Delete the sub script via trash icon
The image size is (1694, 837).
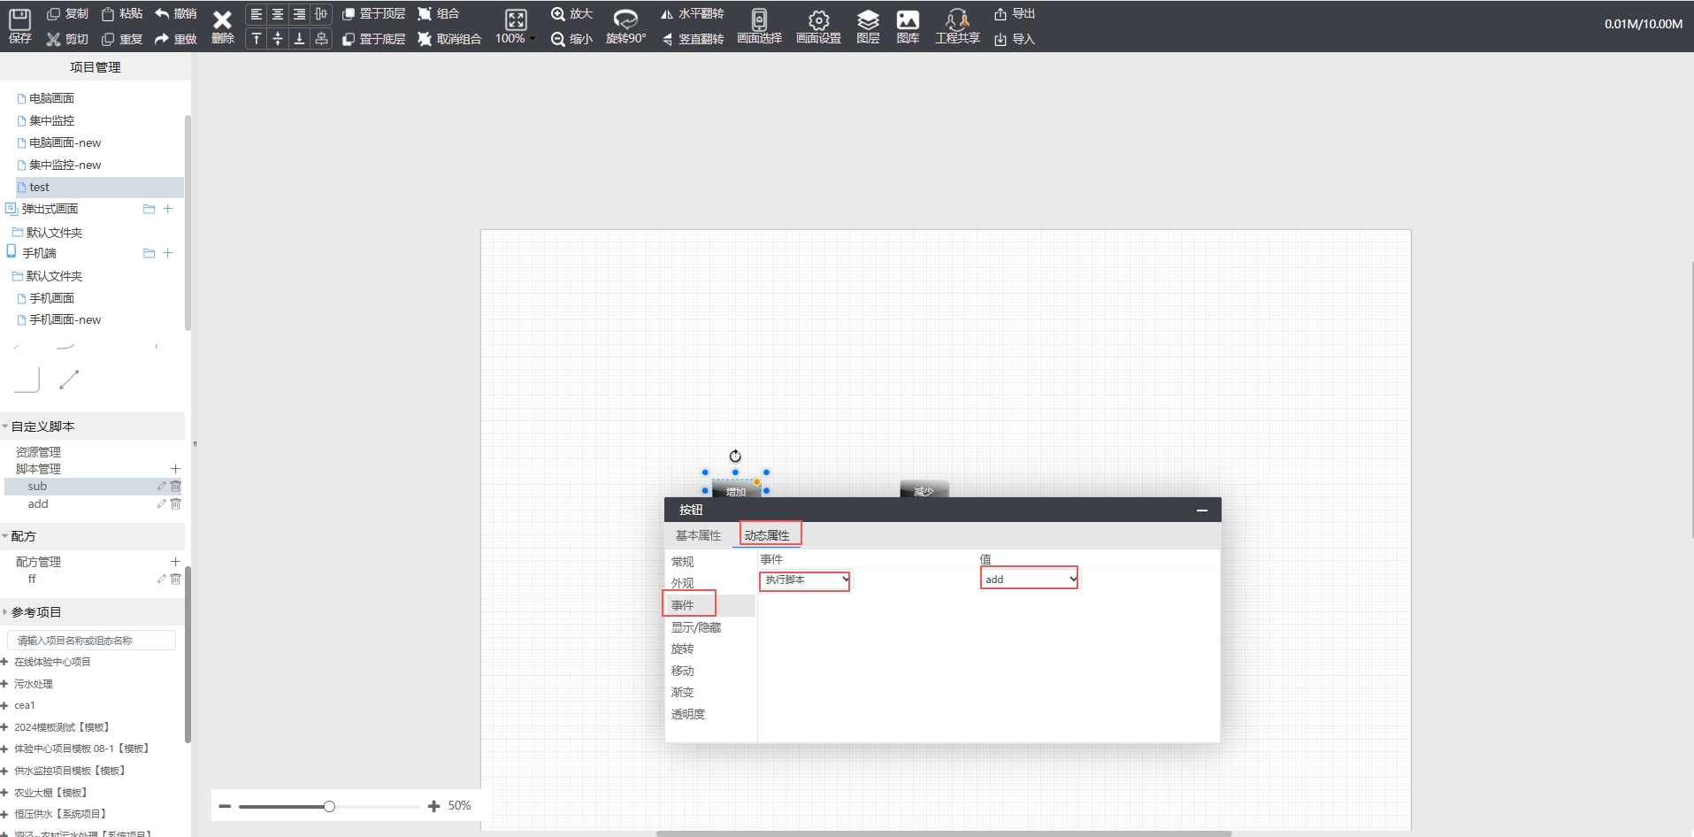[x=175, y=487]
